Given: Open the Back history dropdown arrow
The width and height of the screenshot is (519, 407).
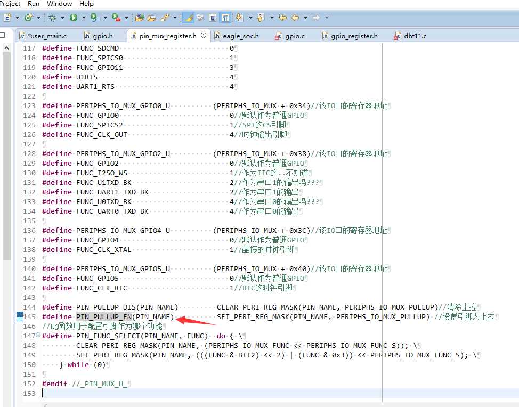Looking at the screenshot, I should (305, 18).
